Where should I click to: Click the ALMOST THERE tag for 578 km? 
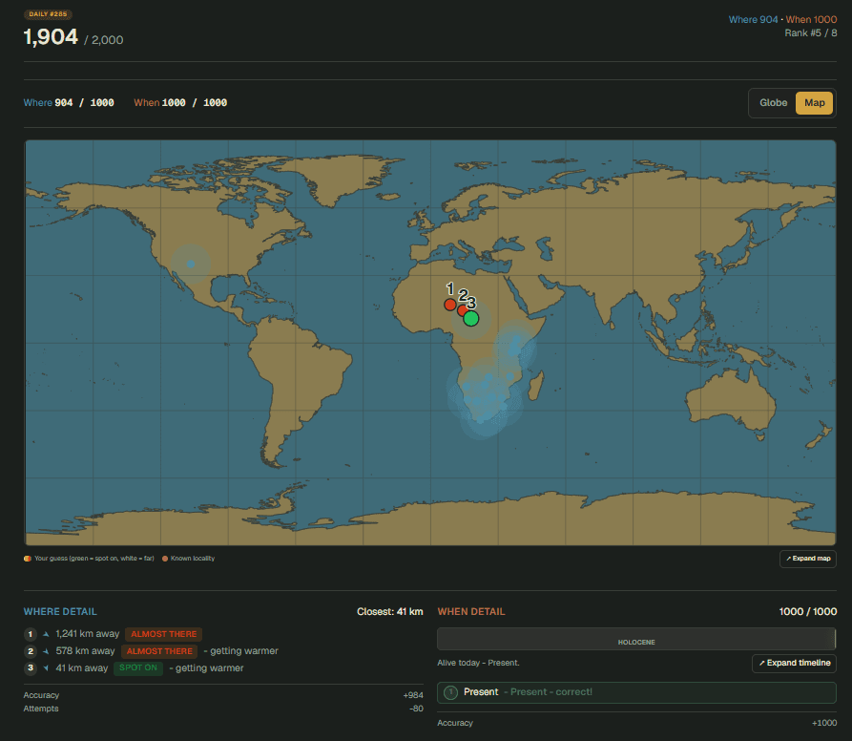click(x=159, y=651)
